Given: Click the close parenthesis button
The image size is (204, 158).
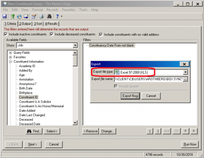Looking at the screenshot, I should [x=158, y=131].
